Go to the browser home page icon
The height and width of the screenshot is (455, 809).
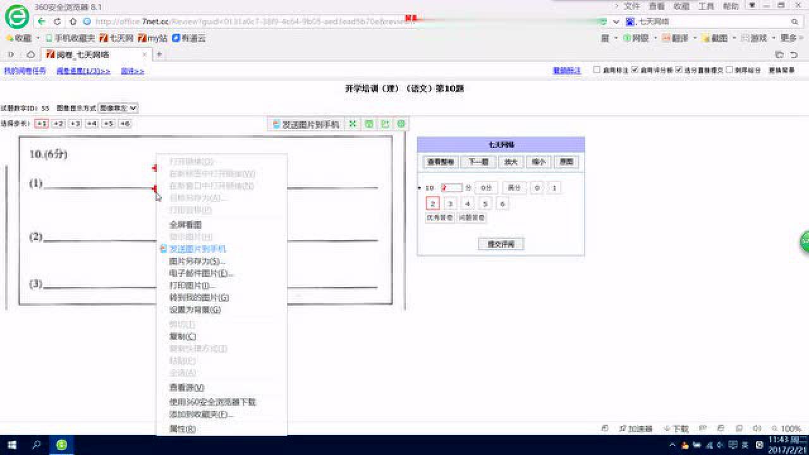[73, 21]
